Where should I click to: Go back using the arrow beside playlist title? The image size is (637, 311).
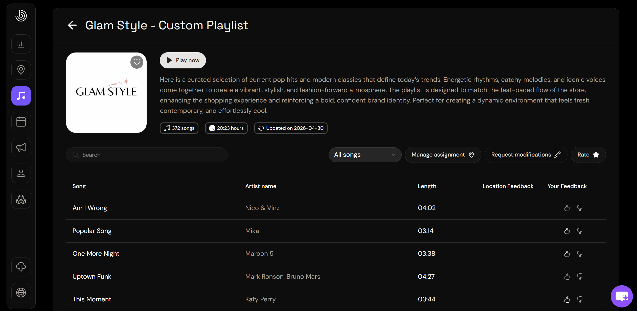[73, 25]
